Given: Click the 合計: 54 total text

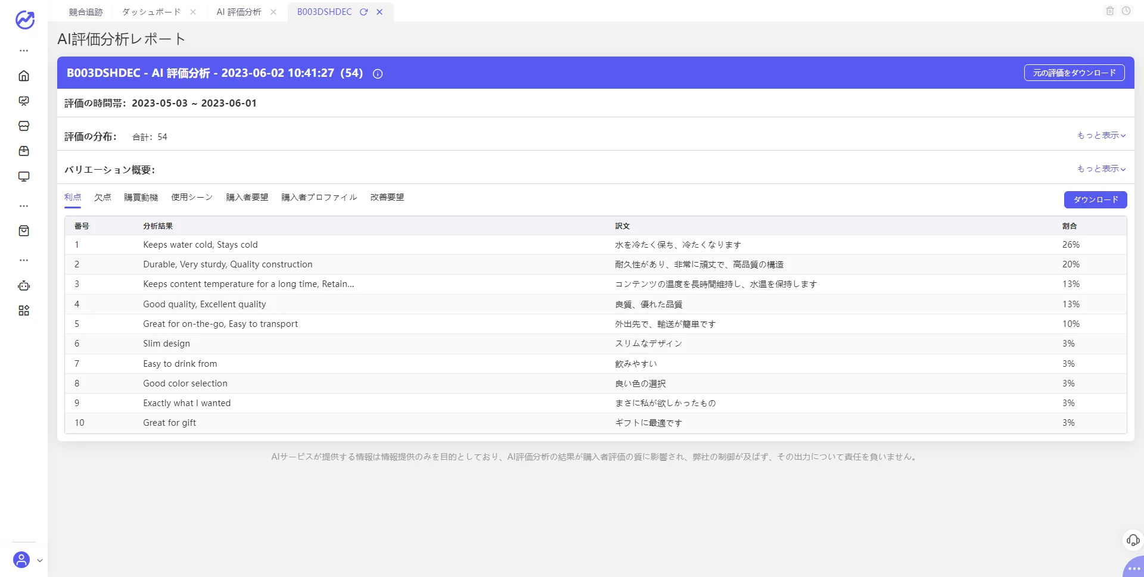Looking at the screenshot, I should pyautogui.click(x=150, y=137).
